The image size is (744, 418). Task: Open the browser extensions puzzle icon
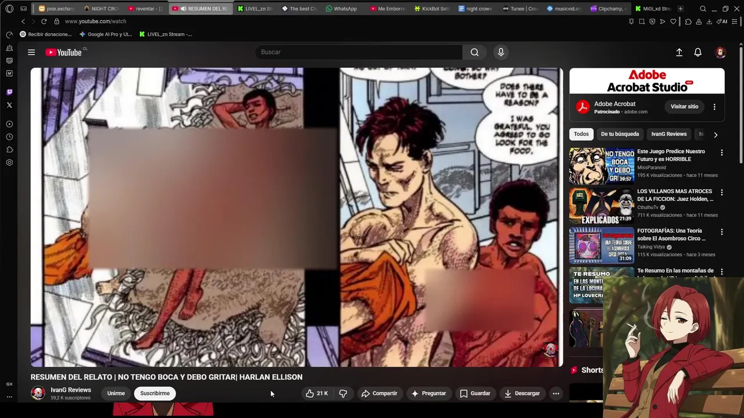688,21
